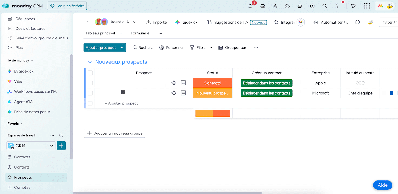The height and width of the screenshot is (194, 398).
Task: Collapse the Nouveaux prospects group
Action: click(90, 62)
